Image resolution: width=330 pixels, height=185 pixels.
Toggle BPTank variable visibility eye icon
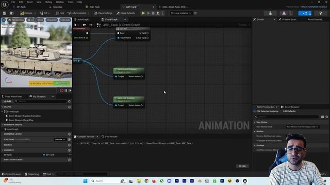[x=70, y=155]
